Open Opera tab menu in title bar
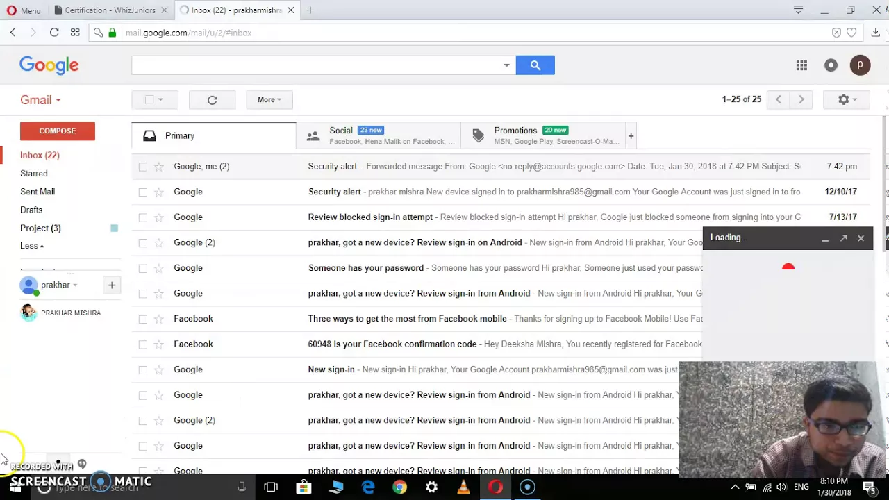This screenshot has height=500, width=889. pyautogui.click(x=798, y=10)
